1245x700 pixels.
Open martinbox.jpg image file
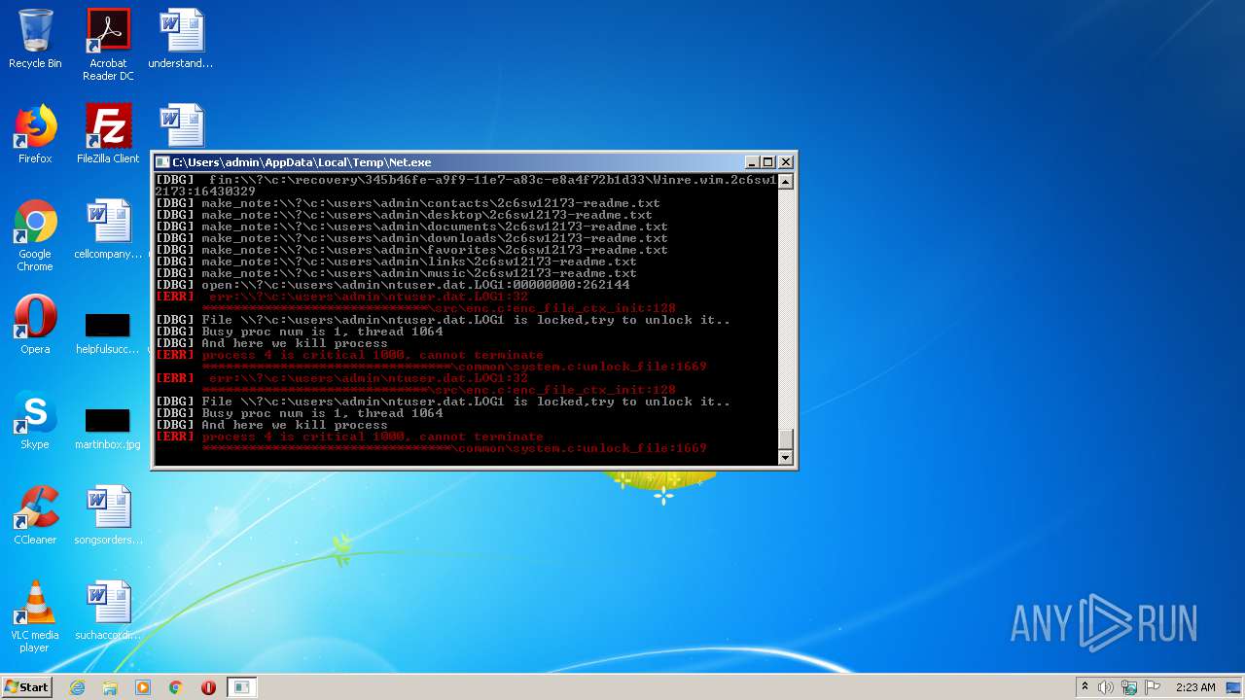click(x=108, y=428)
